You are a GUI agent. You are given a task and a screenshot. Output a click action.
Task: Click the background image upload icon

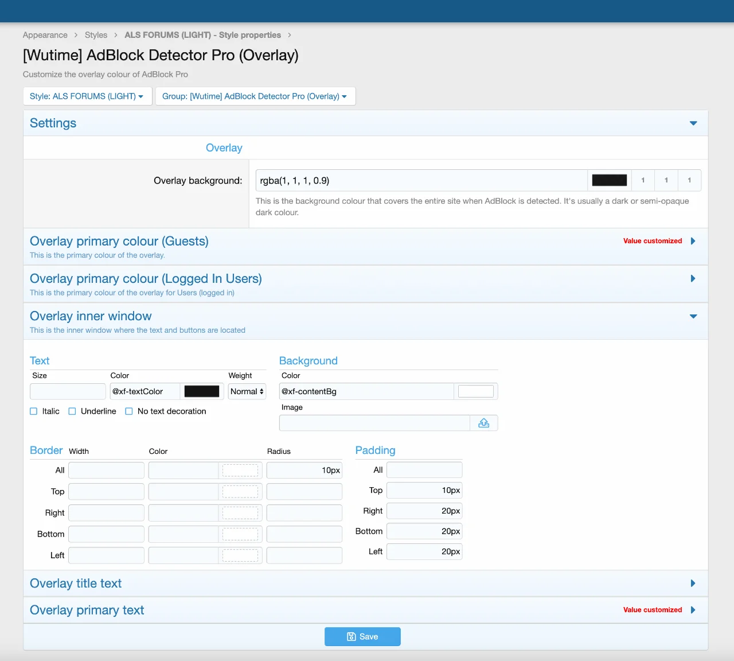pos(483,423)
